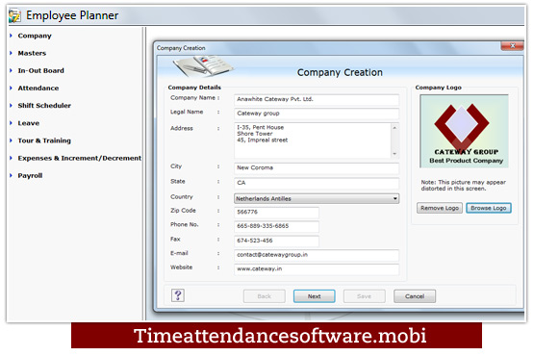This screenshot has width=534, height=356.
Task: Click the address box scroll up arrow
Action: 394,127
